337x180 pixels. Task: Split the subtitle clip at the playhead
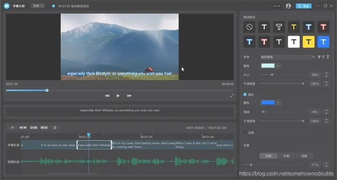(23, 128)
